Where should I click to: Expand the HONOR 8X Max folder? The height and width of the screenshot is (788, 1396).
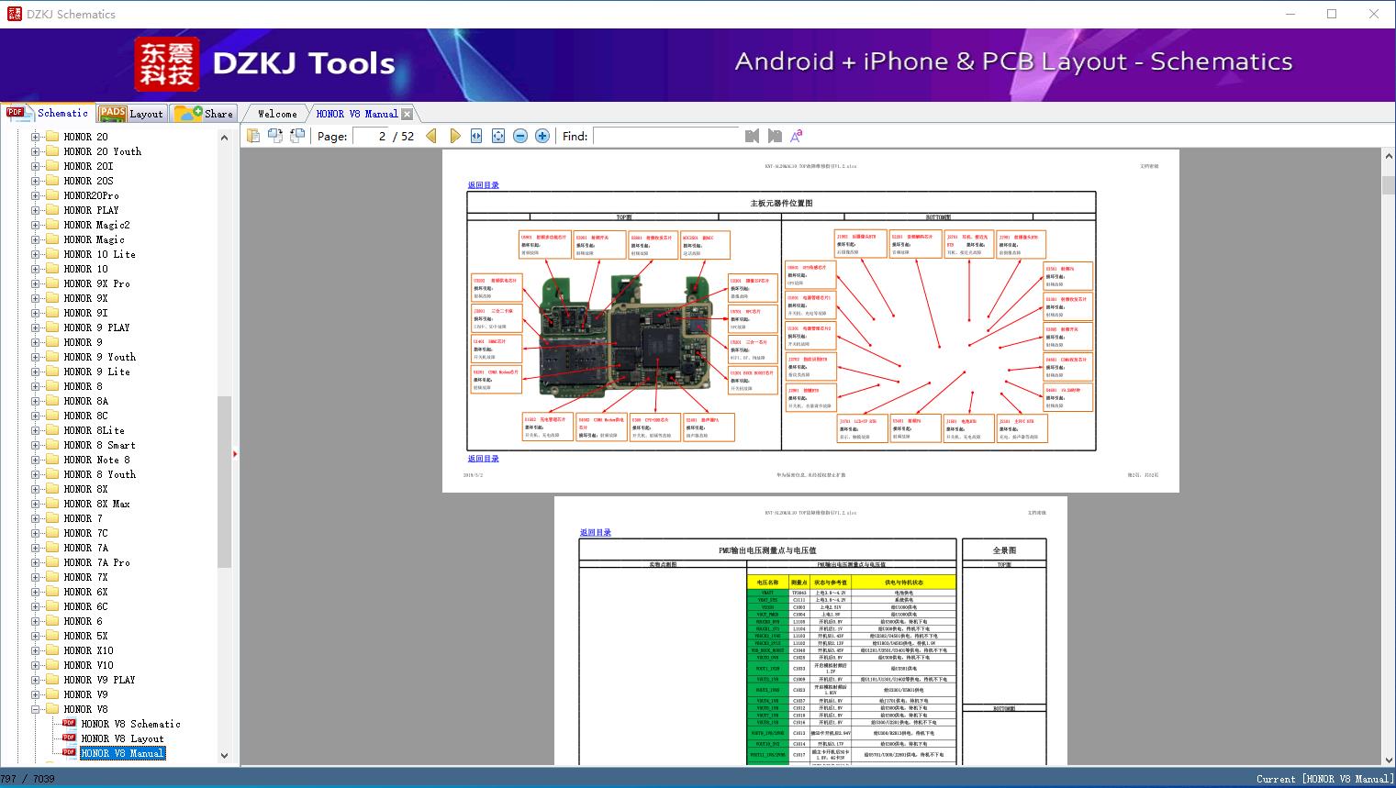[x=36, y=504]
